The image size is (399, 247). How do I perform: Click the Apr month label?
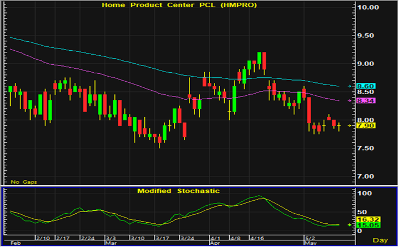click(x=214, y=243)
